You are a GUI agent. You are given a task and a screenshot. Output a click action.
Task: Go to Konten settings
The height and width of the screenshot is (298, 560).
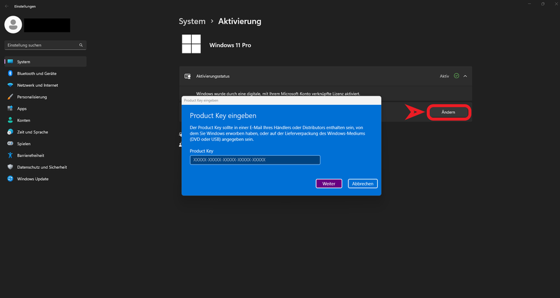pyautogui.click(x=45, y=120)
